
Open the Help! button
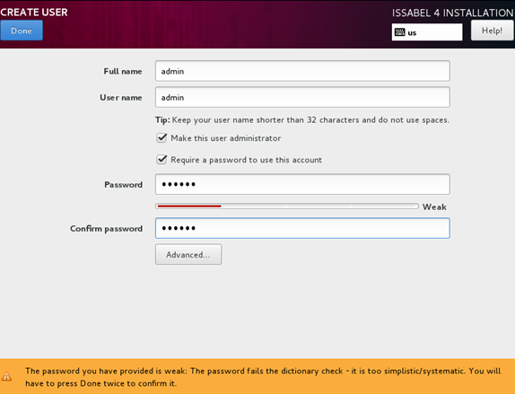click(x=492, y=31)
